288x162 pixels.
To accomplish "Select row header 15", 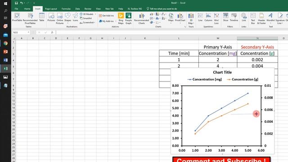I will pos(13,112).
